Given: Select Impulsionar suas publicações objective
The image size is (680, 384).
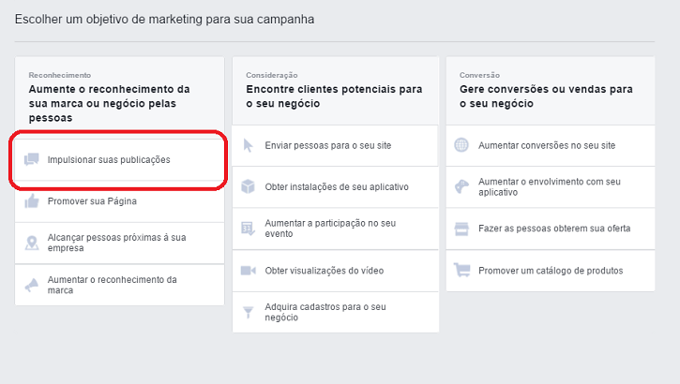Looking at the screenshot, I should tap(120, 160).
